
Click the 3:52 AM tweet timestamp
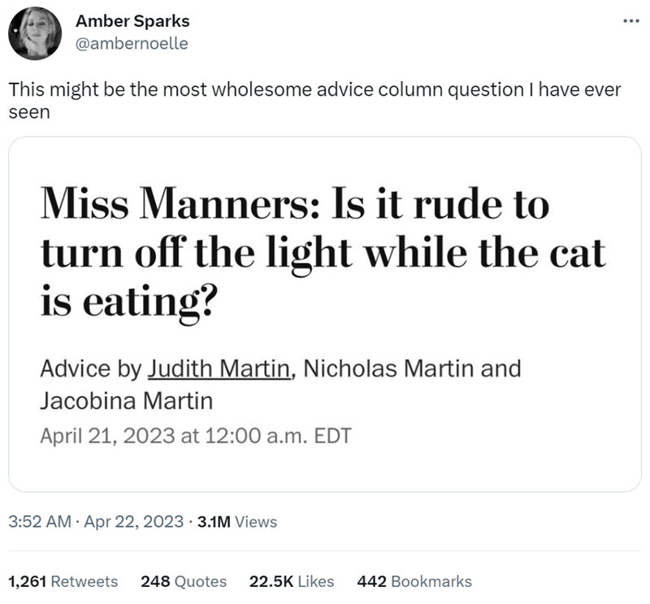40,522
